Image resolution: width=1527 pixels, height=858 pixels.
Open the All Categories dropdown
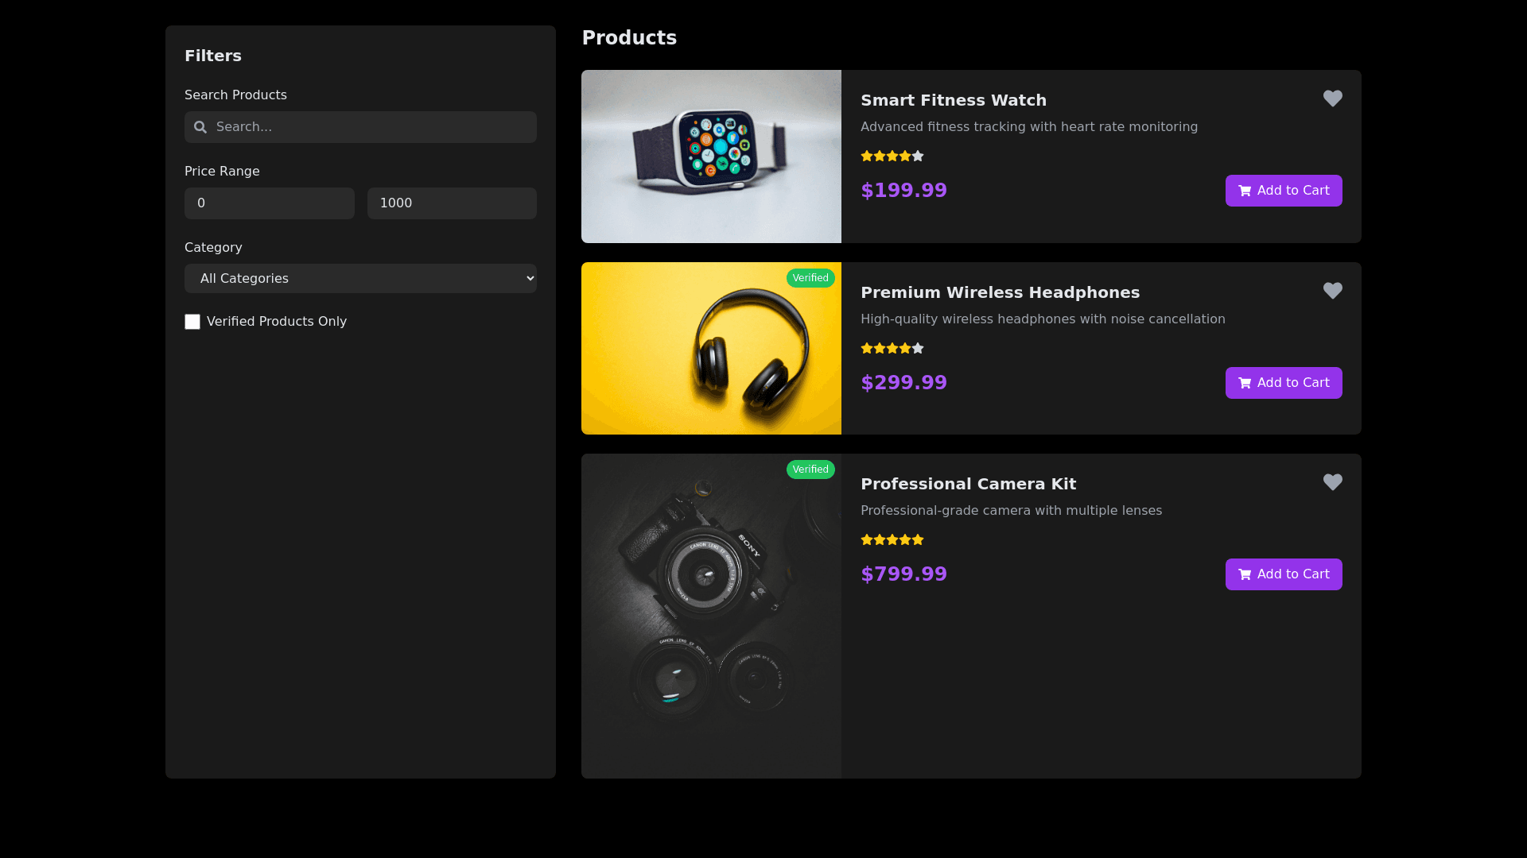point(360,279)
